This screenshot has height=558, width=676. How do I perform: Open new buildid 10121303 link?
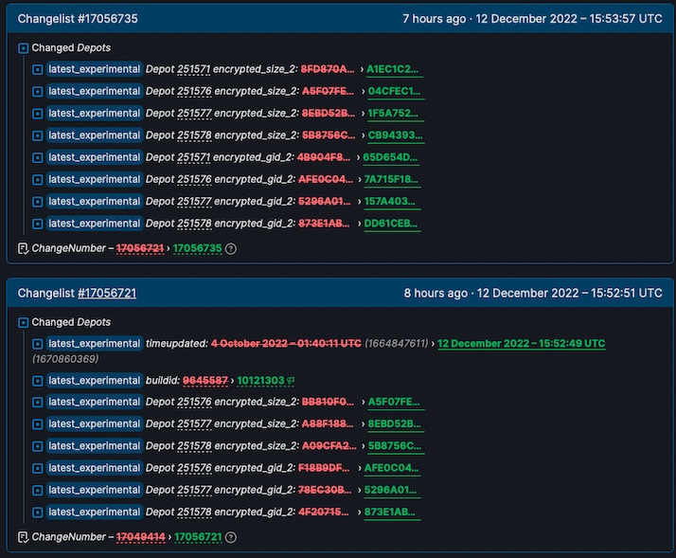pyautogui.click(x=260, y=381)
